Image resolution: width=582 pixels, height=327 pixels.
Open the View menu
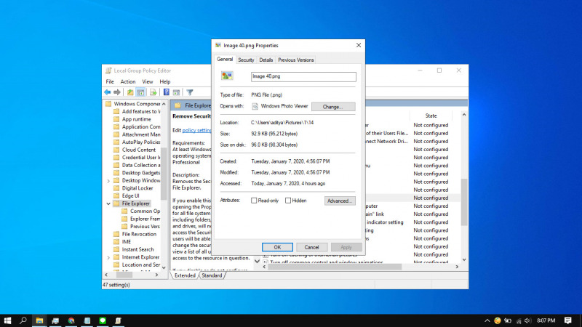(148, 81)
